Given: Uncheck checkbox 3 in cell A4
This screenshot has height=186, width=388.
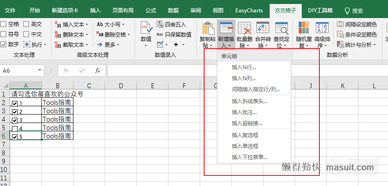Looking at the screenshot, I should point(15,120).
